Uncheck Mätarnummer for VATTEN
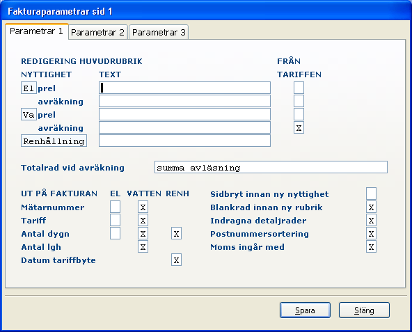 tap(143, 207)
